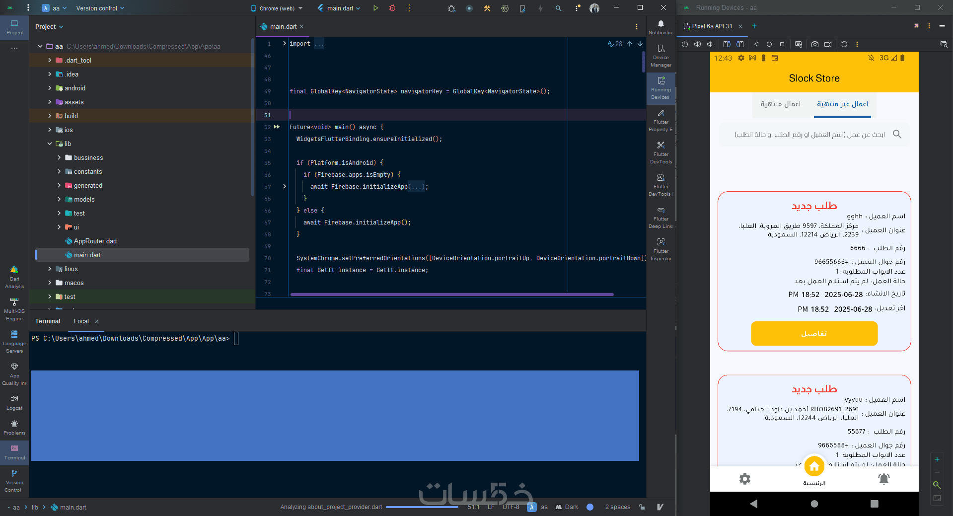Toggle the Terminal tool window button
953x516 pixels.
[x=14, y=452]
